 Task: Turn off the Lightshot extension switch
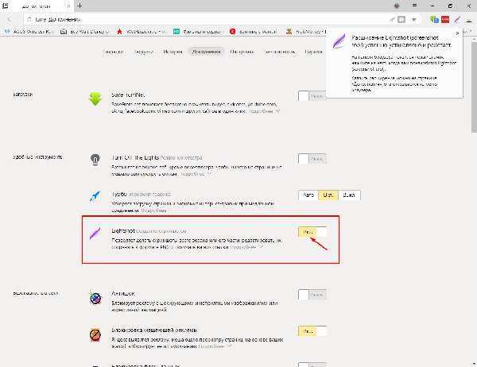(312, 231)
